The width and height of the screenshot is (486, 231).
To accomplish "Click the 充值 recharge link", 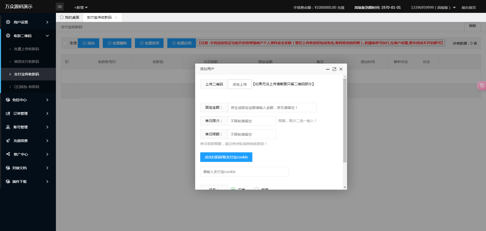I will pos(340,8).
